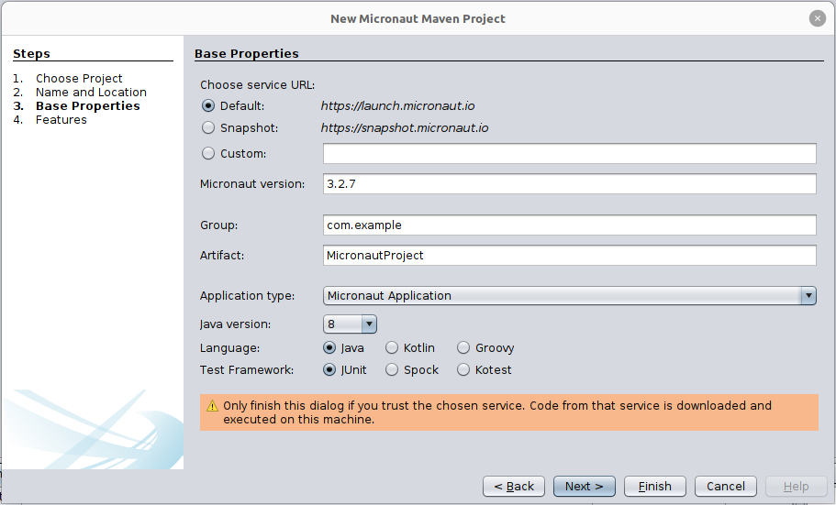Select the Default service URL radio button
This screenshot has width=836, height=505.
[208, 106]
